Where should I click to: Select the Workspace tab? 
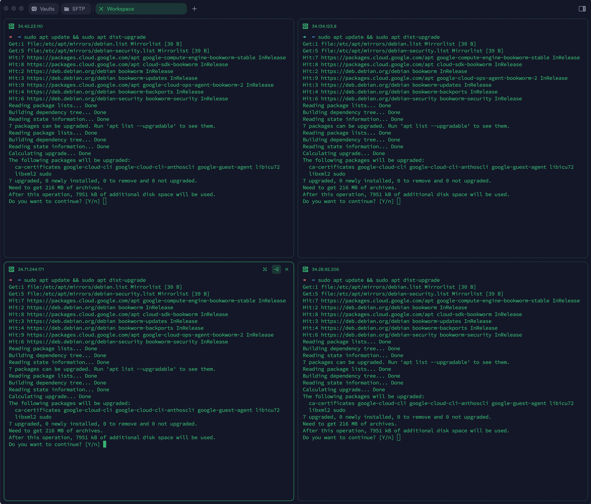(120, 9)
